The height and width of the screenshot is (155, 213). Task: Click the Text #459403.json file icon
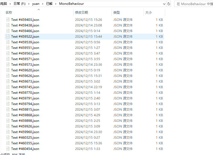point(8,20)
